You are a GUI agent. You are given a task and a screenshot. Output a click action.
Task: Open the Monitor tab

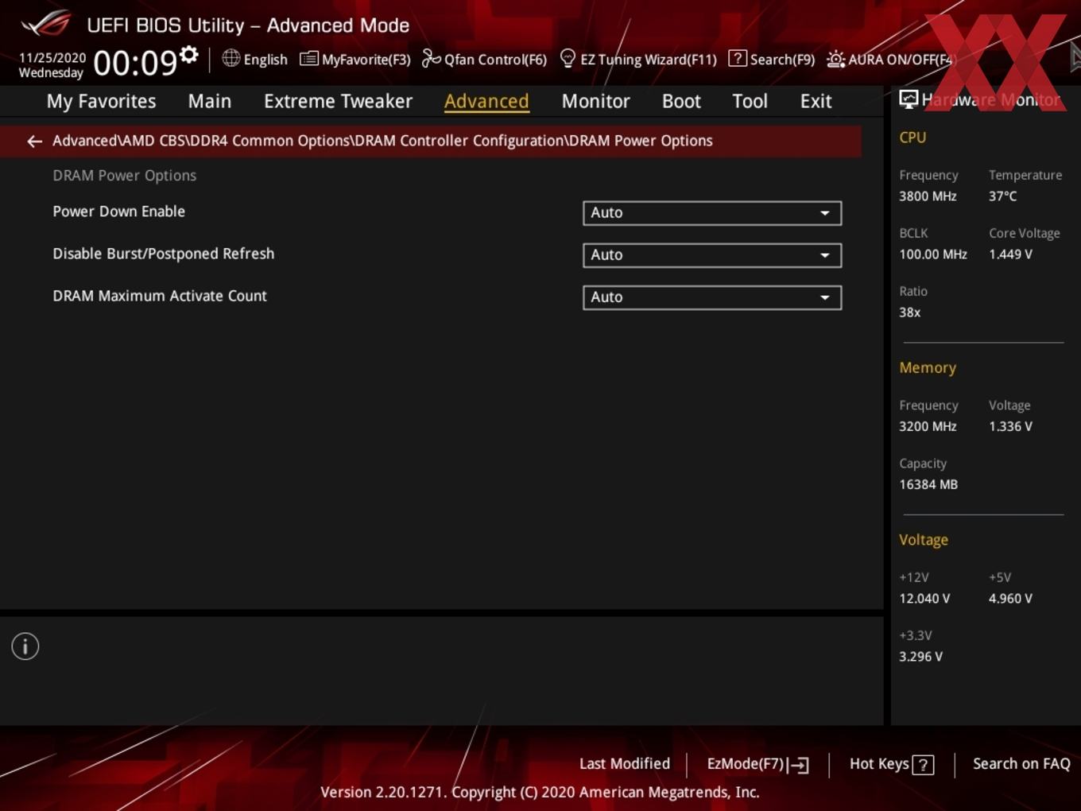tap(595, 101)
